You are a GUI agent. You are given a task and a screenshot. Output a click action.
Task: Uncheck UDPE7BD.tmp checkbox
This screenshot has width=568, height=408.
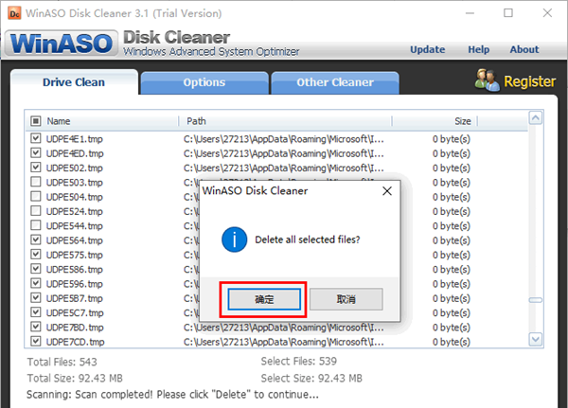[36, 327]
